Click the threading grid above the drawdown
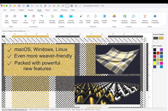Viewport: 168px width, 111px height. point(72,40)
